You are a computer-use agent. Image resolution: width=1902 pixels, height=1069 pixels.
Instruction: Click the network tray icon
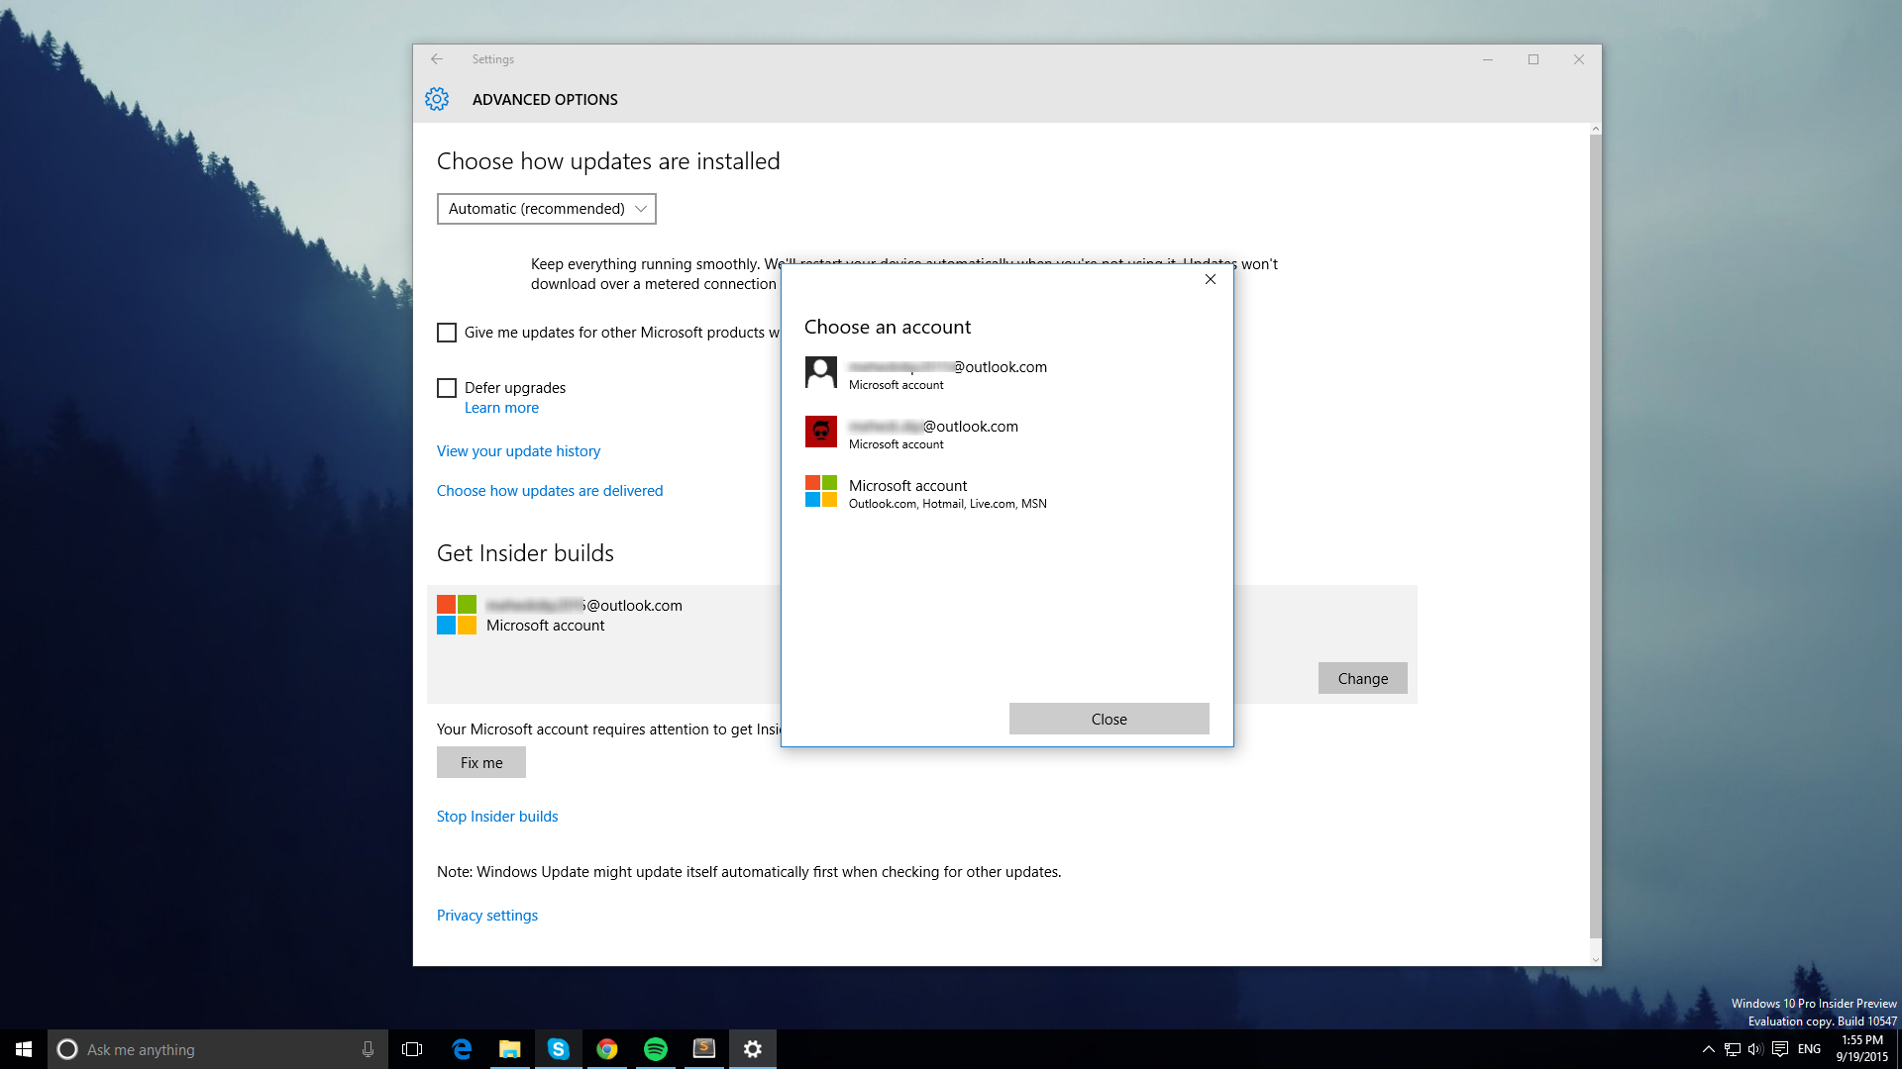coord(1733,1049)
